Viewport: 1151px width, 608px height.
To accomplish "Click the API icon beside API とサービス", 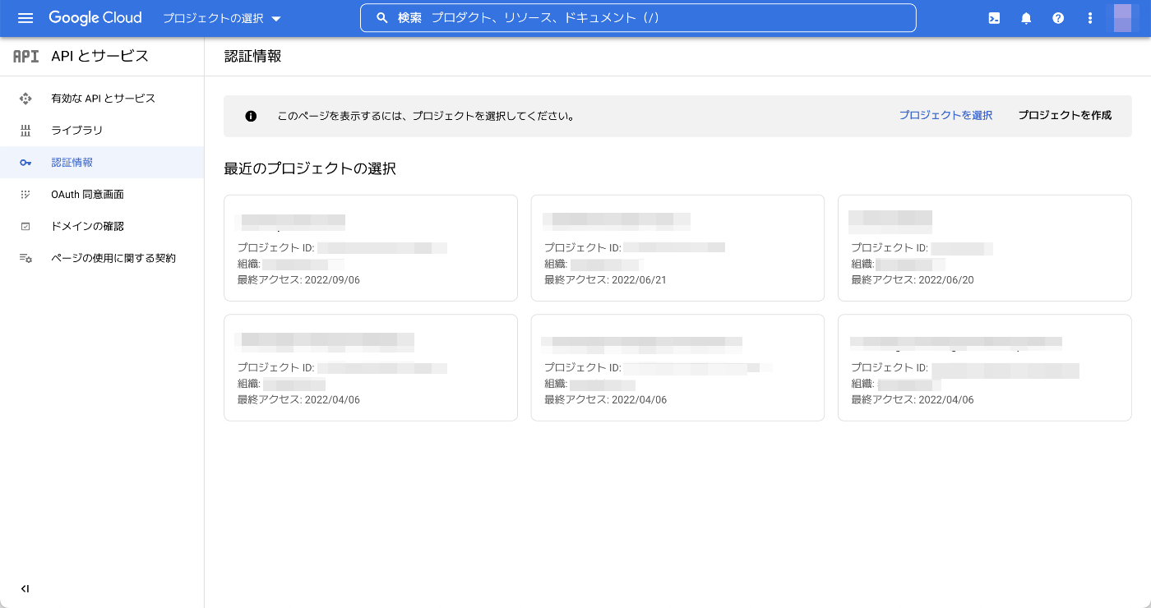I will click(x=25, y=56).
